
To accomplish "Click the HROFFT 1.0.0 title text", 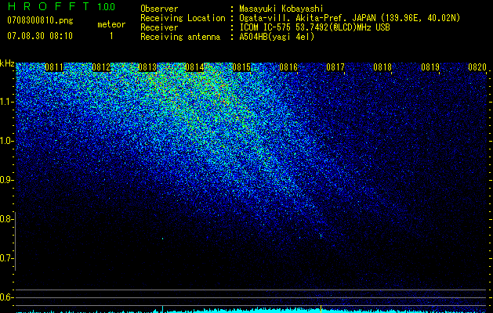I will [x=61, y=6].
